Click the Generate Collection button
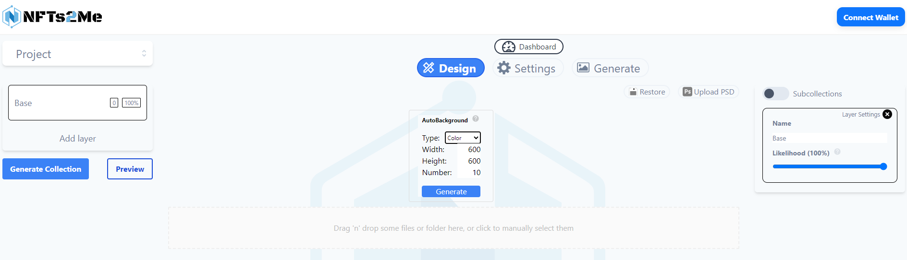Viewport: 907px width, 260px height. [x=46, y=169]
